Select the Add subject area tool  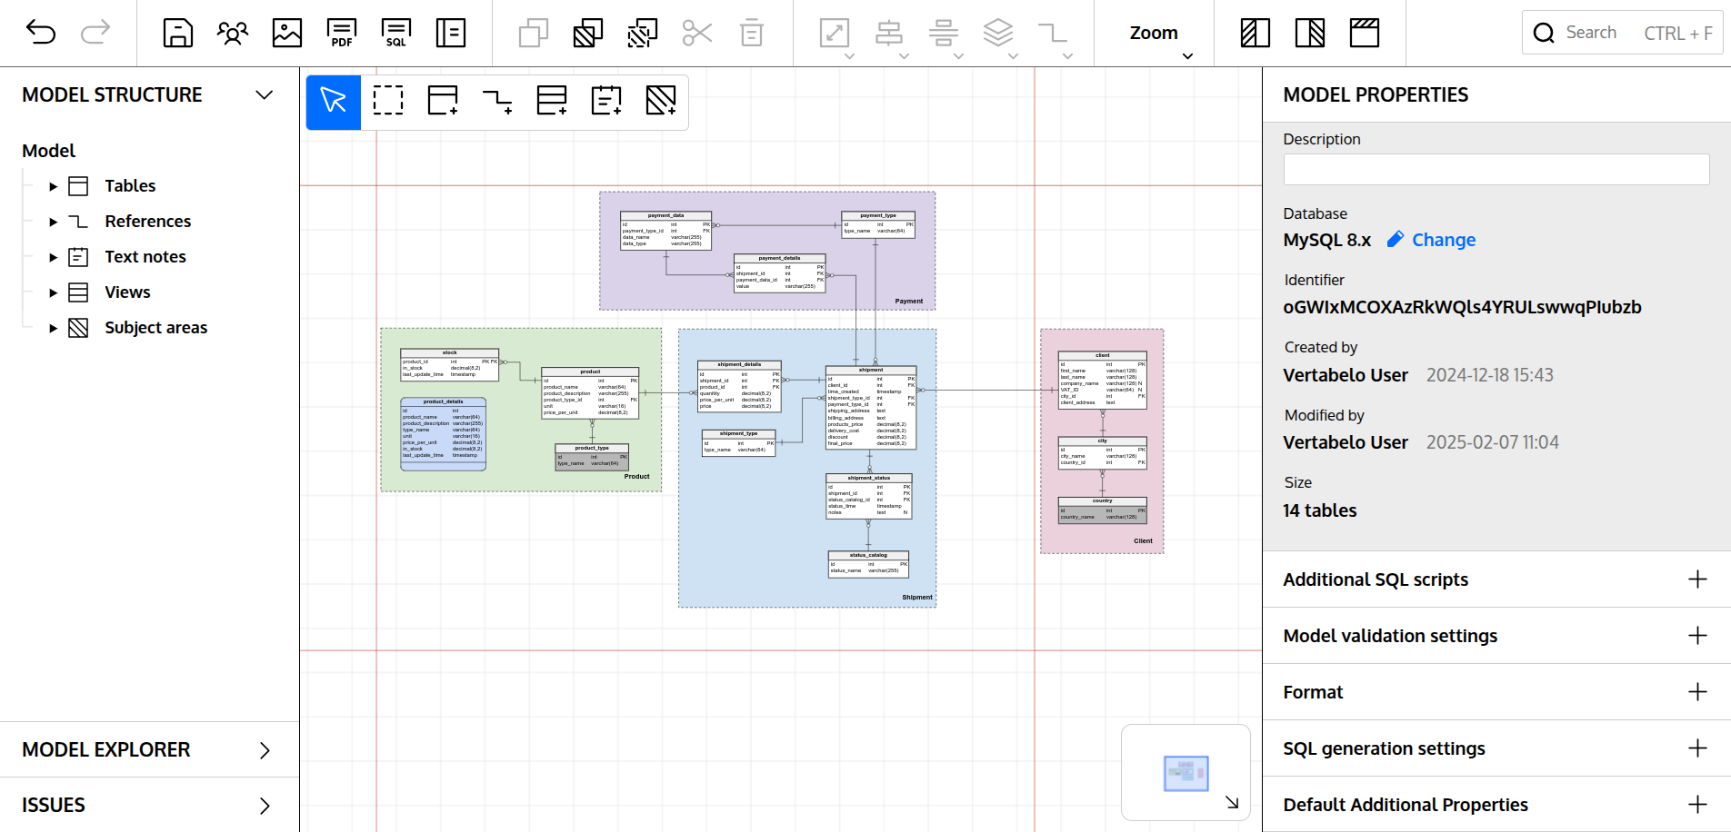[x=661, y=100]
